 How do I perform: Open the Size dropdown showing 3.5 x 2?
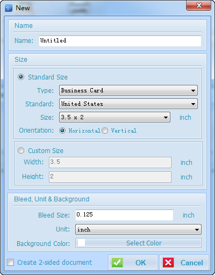114,117
